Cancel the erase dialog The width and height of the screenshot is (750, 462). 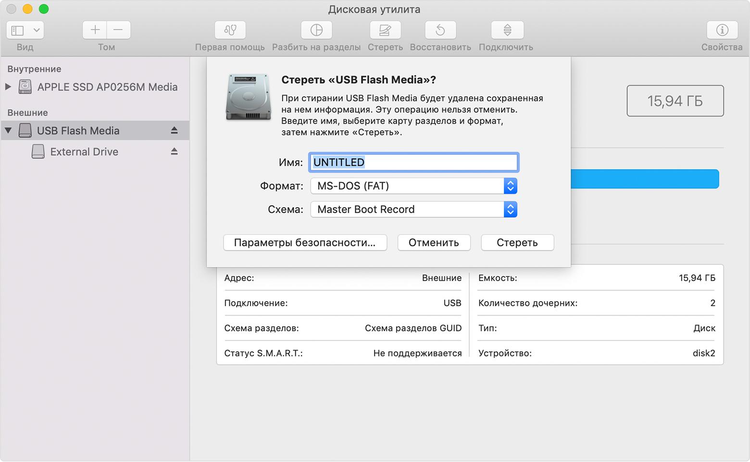coord(434,243)
